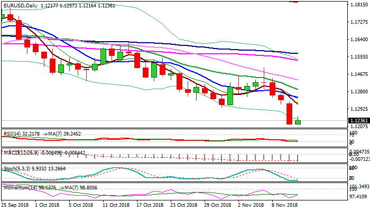
Task: Select the 23 Oct 2018 date marker
Action: click(x=183, y=205)
